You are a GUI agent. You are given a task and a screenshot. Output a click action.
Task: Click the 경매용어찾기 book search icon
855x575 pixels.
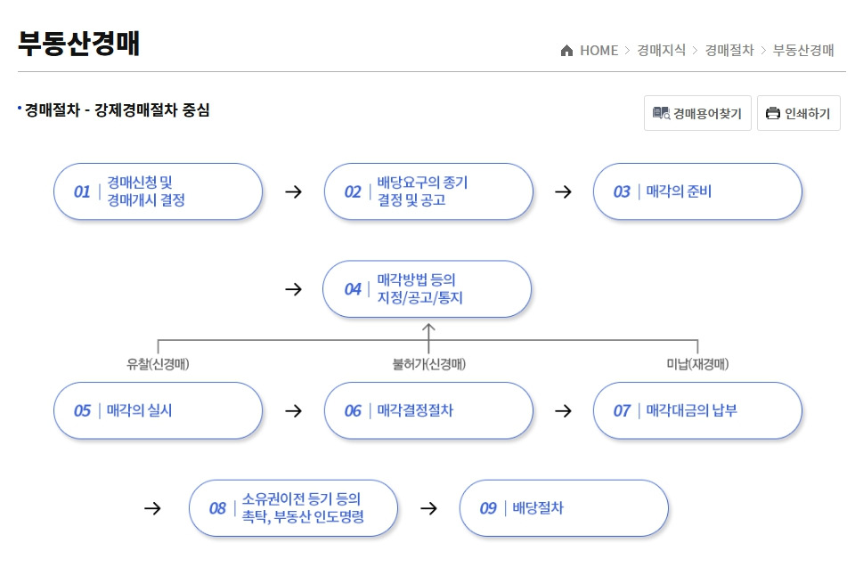[x=661, y=113]
